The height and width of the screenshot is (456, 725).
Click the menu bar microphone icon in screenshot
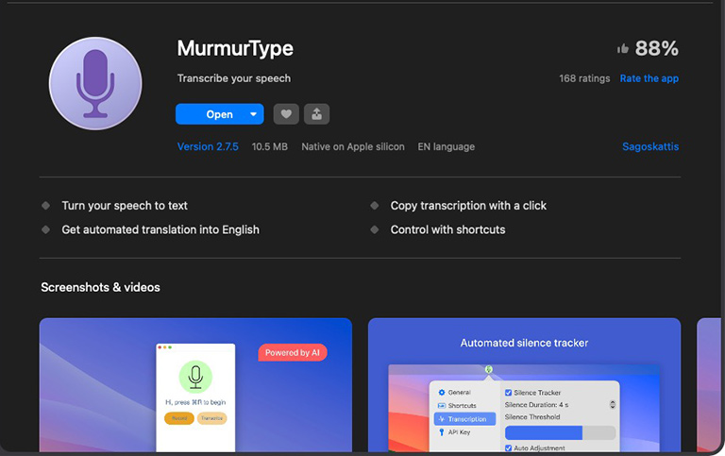pyautogui.click(x=488, y=369)
